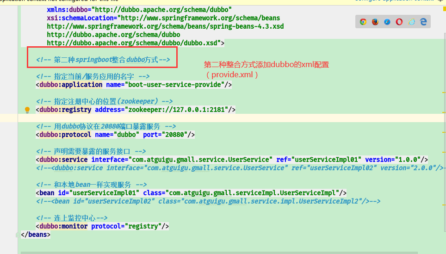Click the "boot-user-service-provide" name value
This screenshot has height=254, width=446.
tap(174, 85)
